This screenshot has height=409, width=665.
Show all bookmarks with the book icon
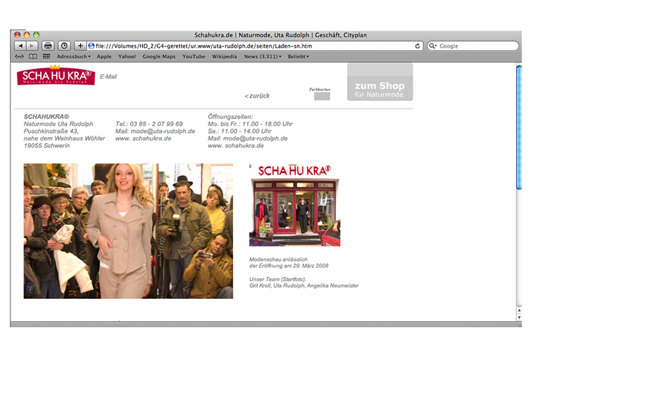tap(33, 57)
